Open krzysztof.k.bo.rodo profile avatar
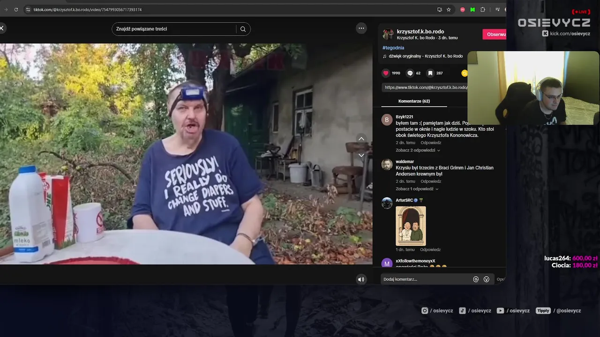600x337 pixels. point(388,34)
